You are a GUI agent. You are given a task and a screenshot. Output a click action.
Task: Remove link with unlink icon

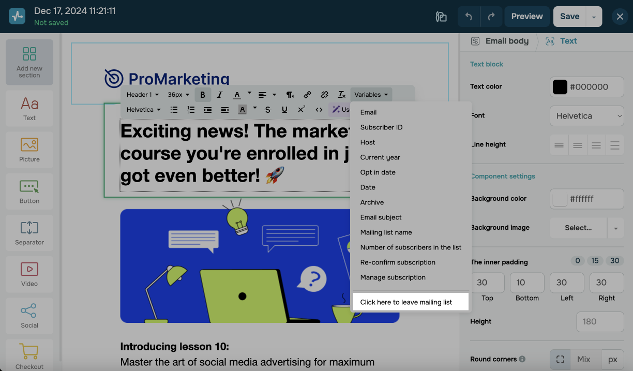[x=324, y=95]
